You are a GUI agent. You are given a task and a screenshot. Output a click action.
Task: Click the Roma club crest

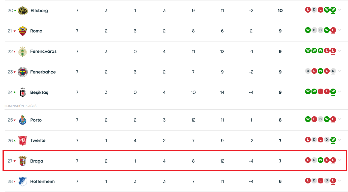tap(22, 31)
